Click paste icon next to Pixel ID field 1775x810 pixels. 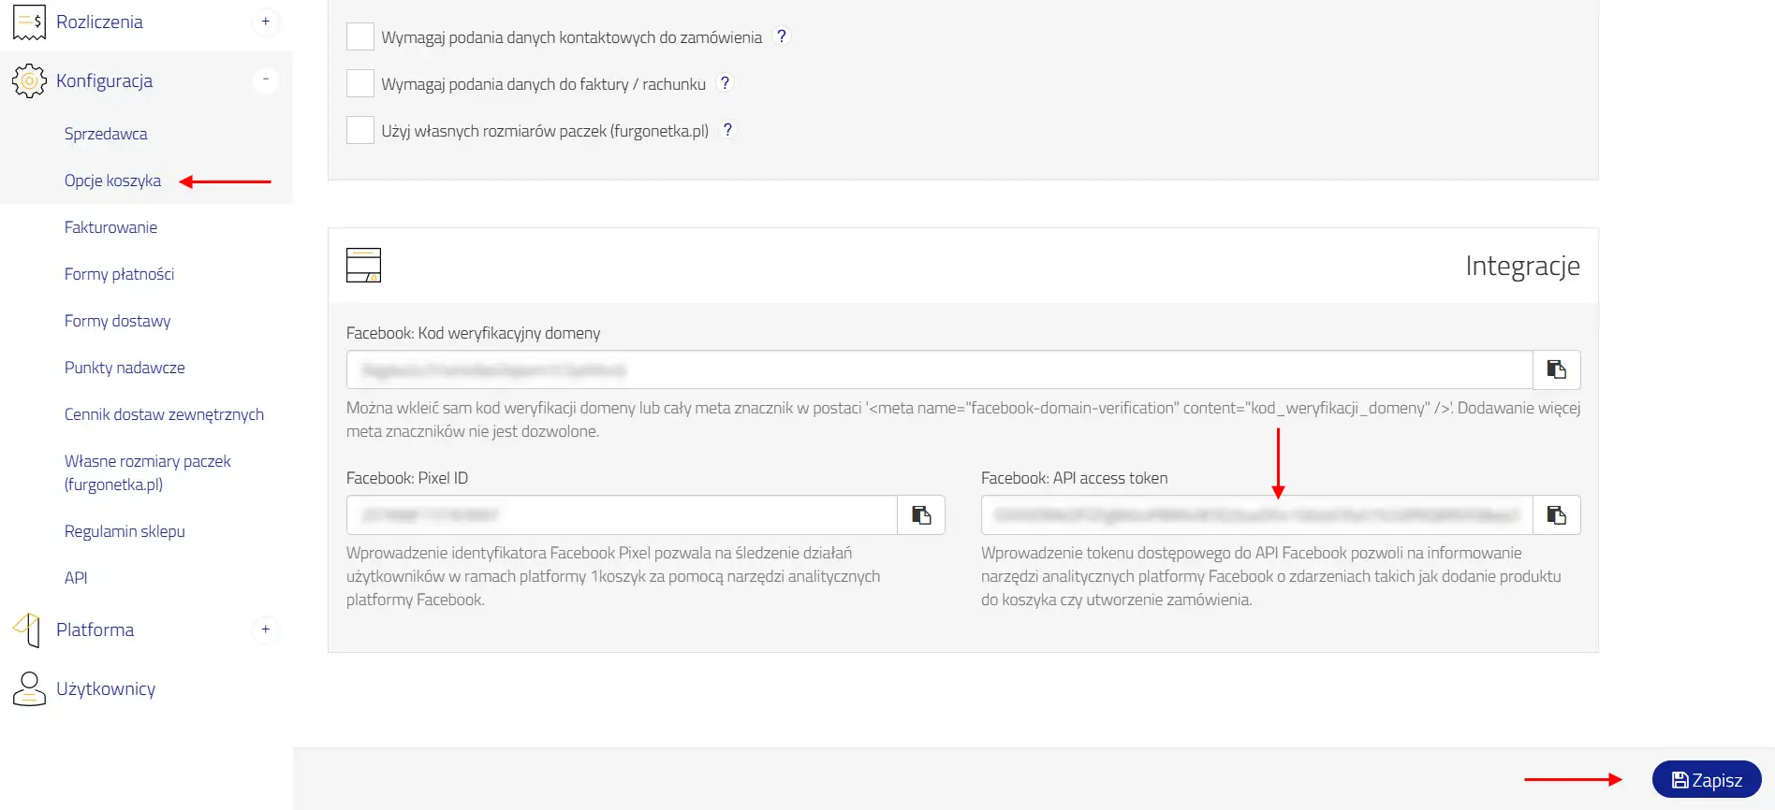(920, 515)
